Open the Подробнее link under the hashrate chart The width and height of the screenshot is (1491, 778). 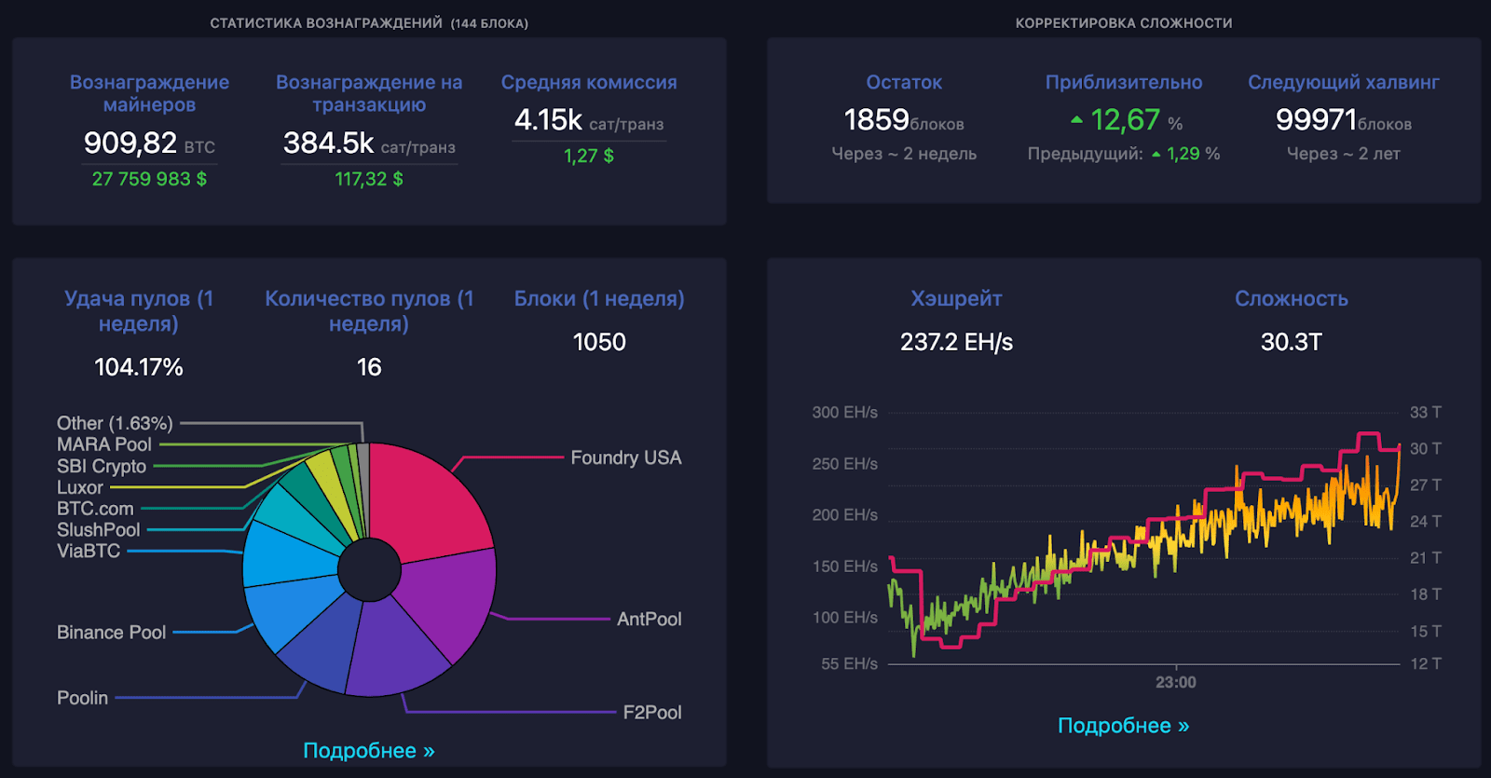[x=1124, y=726]
